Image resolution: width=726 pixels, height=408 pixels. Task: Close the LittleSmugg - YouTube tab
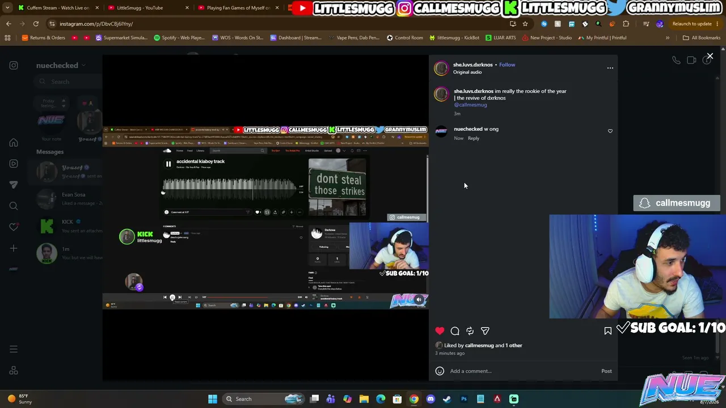[187, 8]
